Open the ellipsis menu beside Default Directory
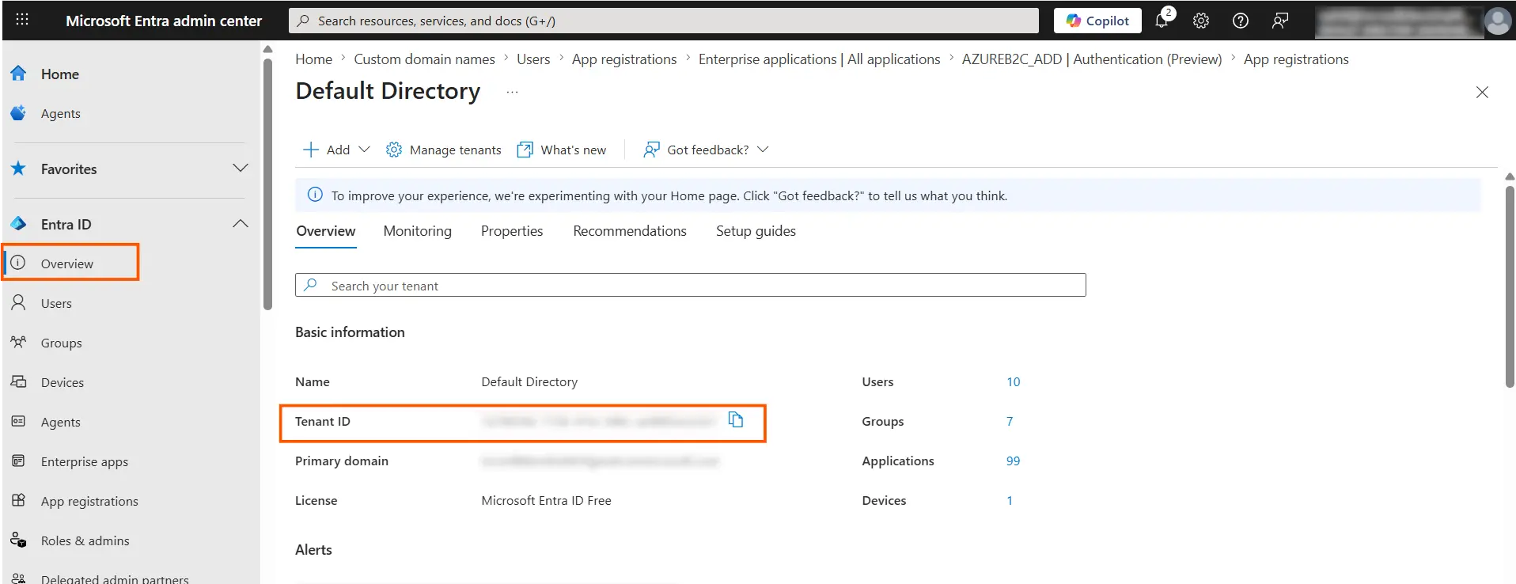Screen dimensions: 1516x584 (512, 92)
